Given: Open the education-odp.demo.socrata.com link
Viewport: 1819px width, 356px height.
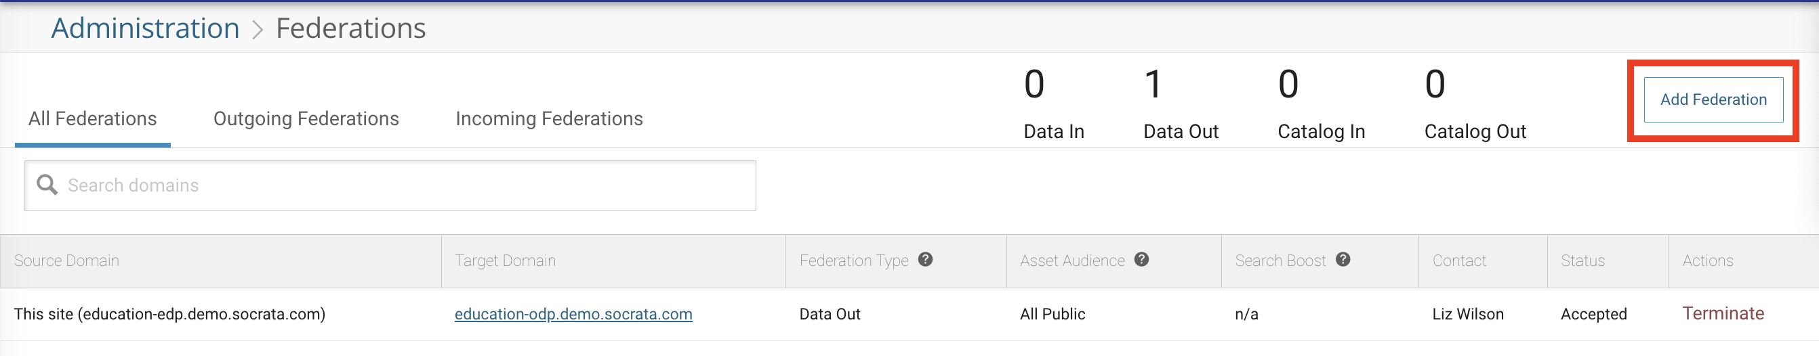Looking at the screenshot, I should (573, 315).
